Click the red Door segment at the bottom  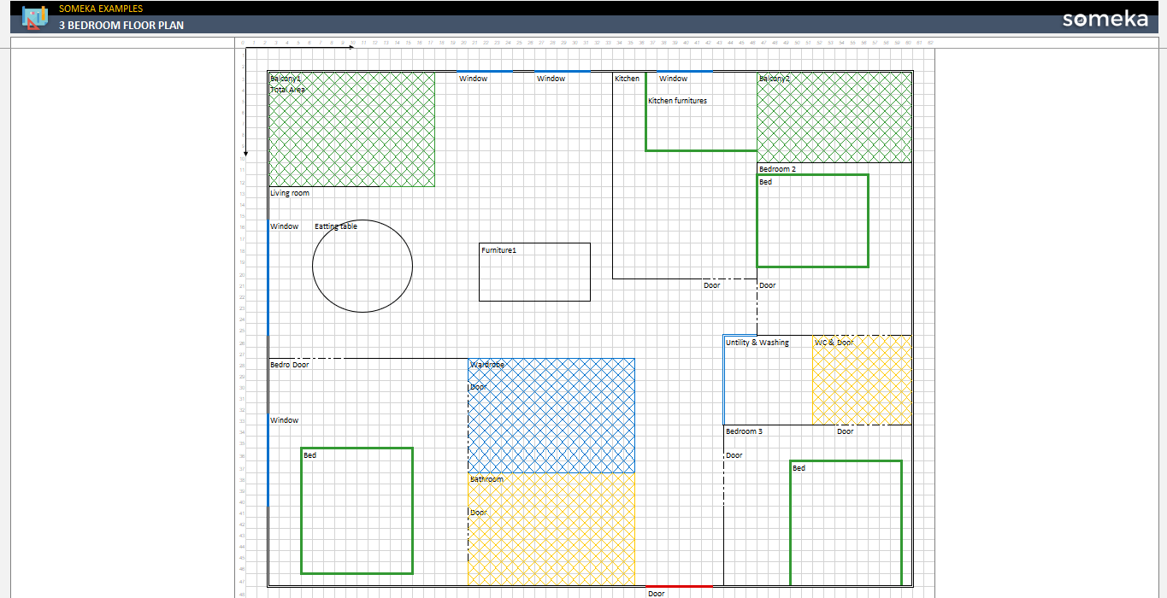point(680,587)
